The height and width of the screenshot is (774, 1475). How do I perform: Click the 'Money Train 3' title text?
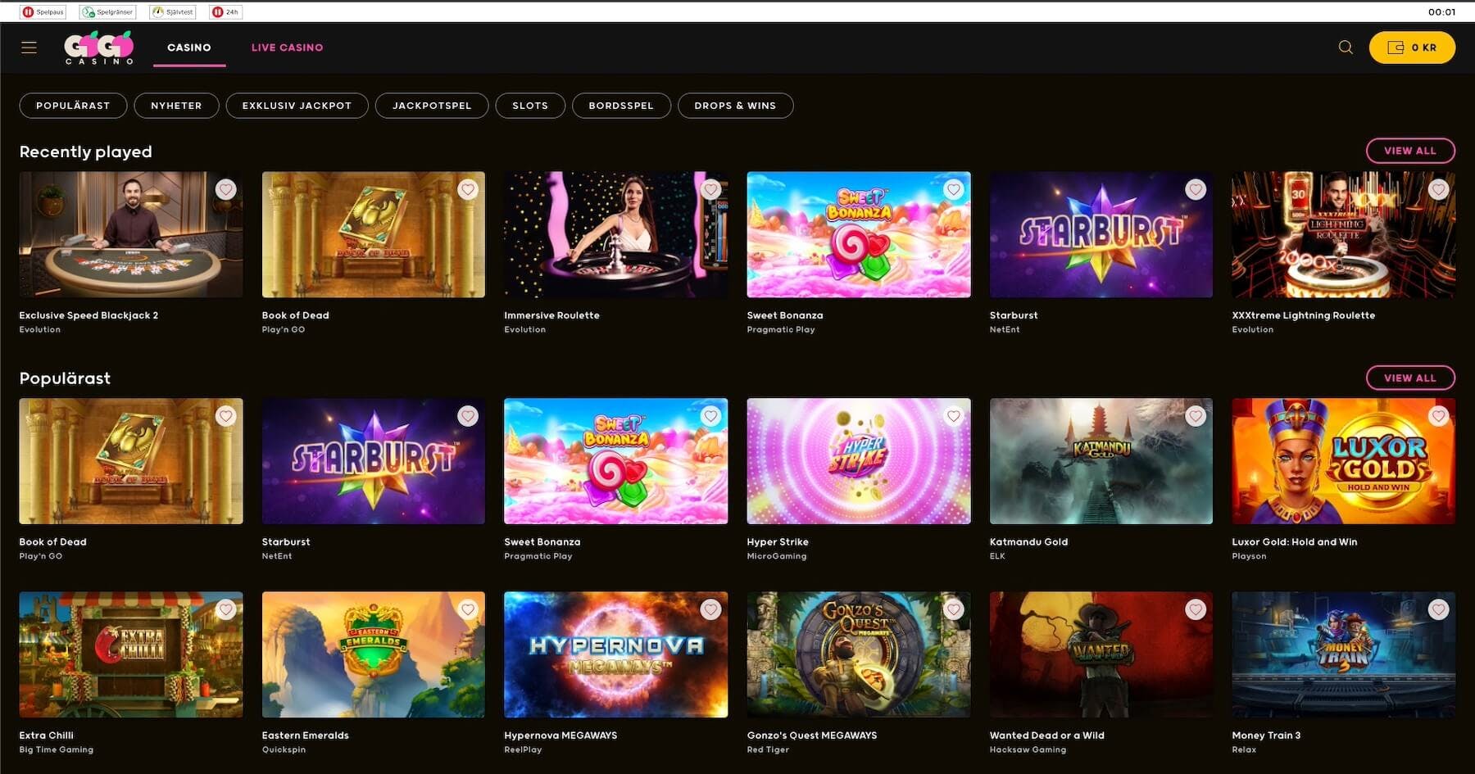(x=1266, y=736)
